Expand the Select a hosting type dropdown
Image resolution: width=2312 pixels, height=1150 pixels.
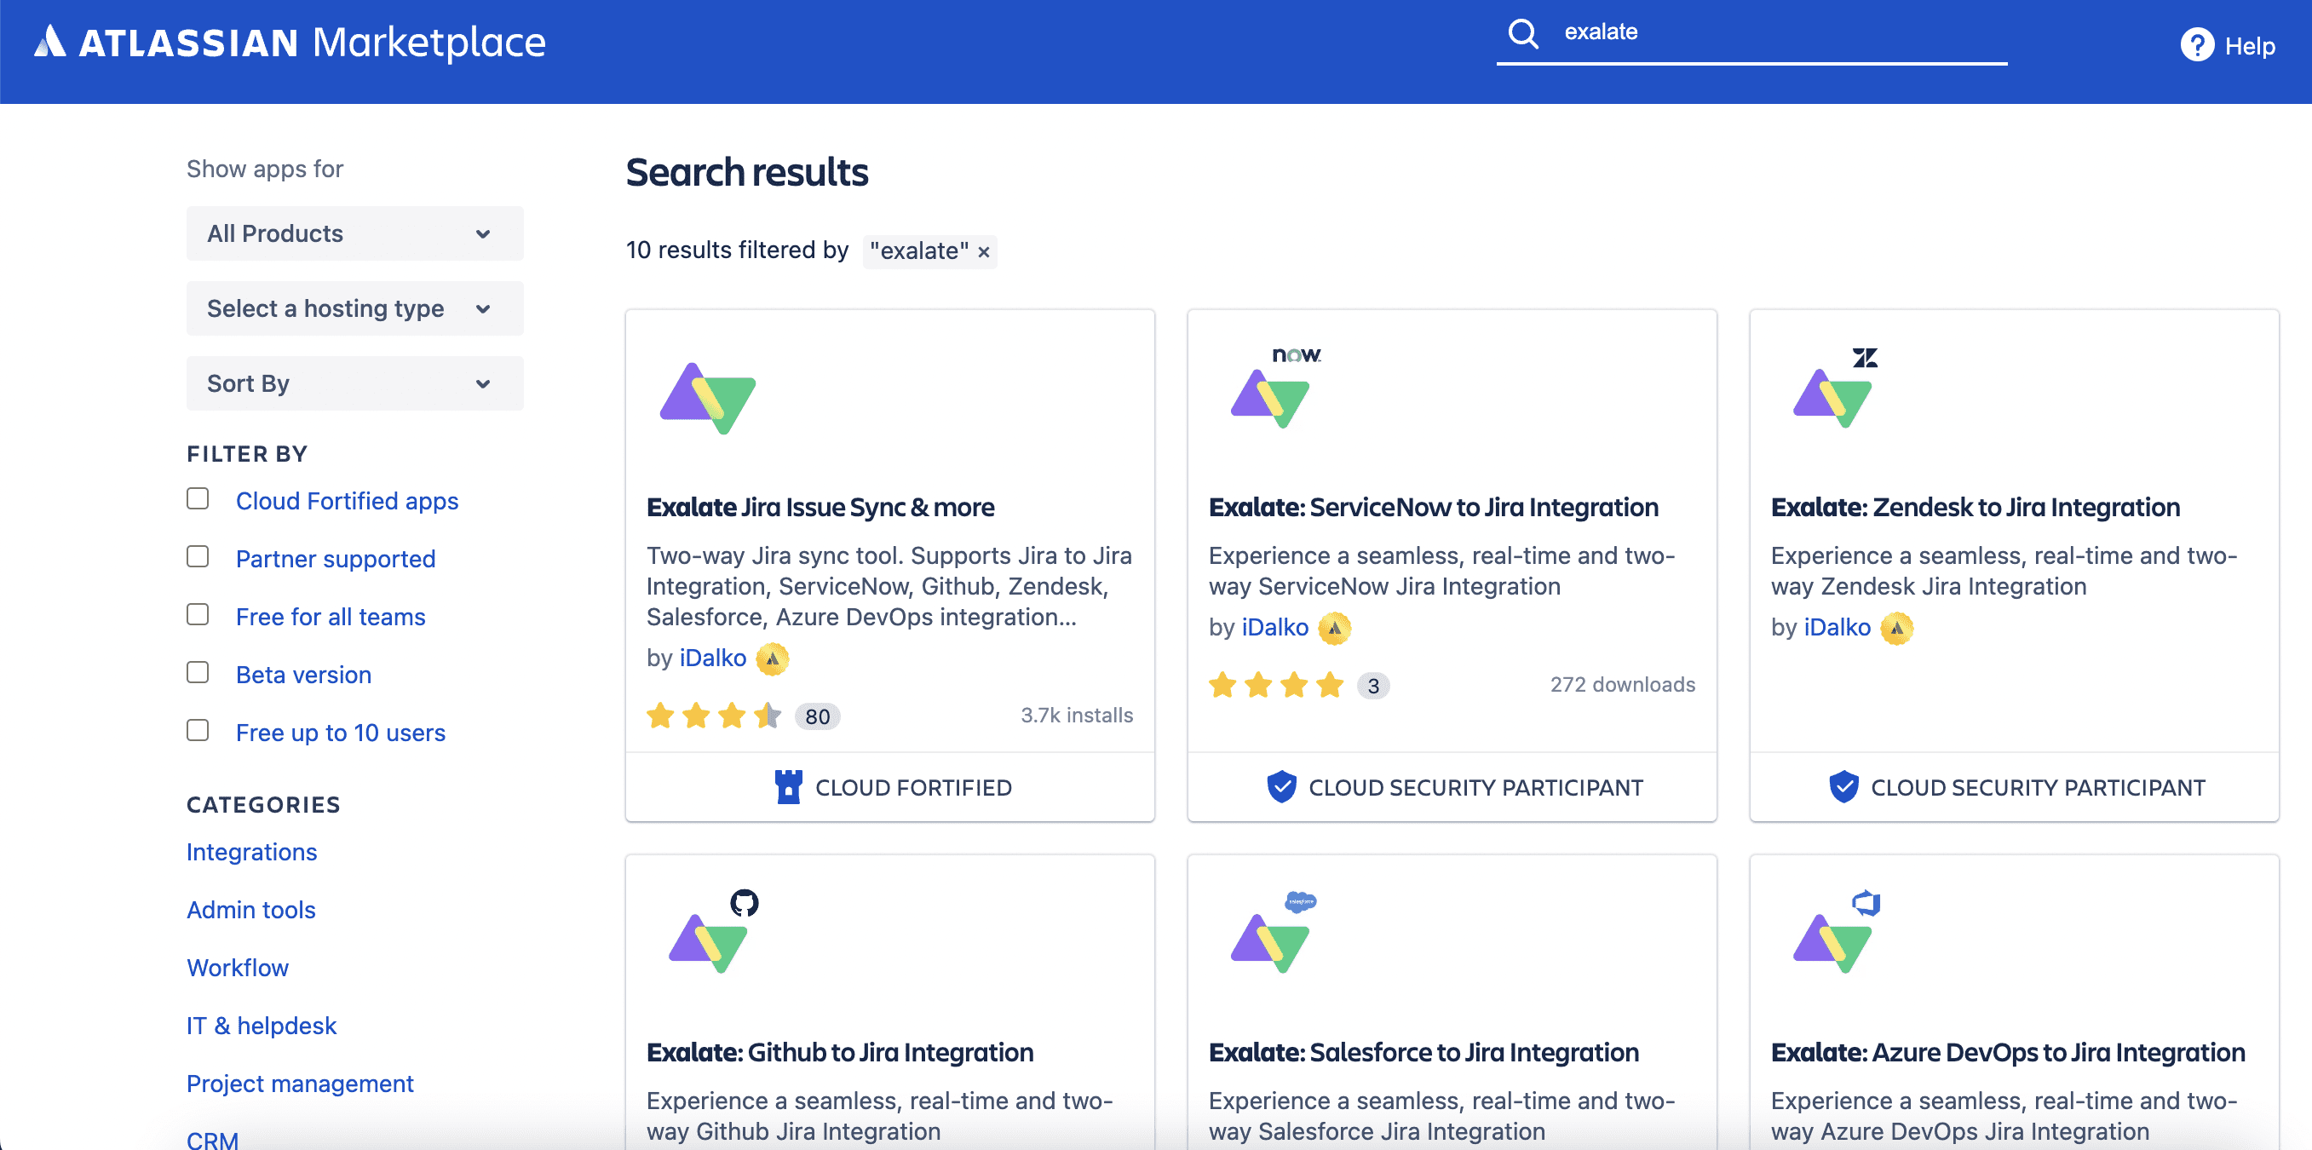click(x=354, y=308)
